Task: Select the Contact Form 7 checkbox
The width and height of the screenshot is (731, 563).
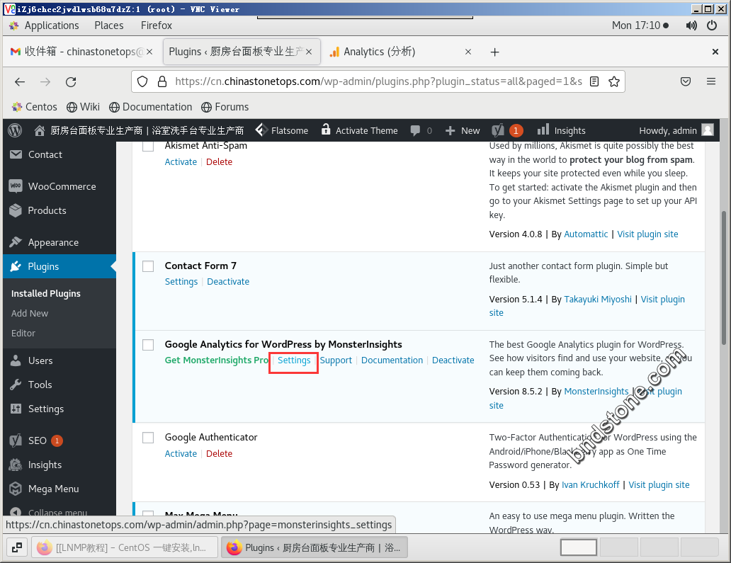Action: (x=148, y=266)
